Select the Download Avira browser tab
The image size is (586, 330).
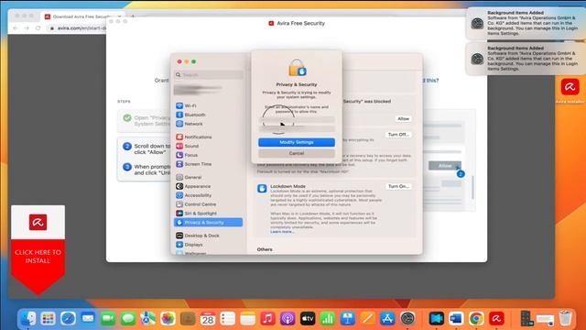tap(81, 16)
